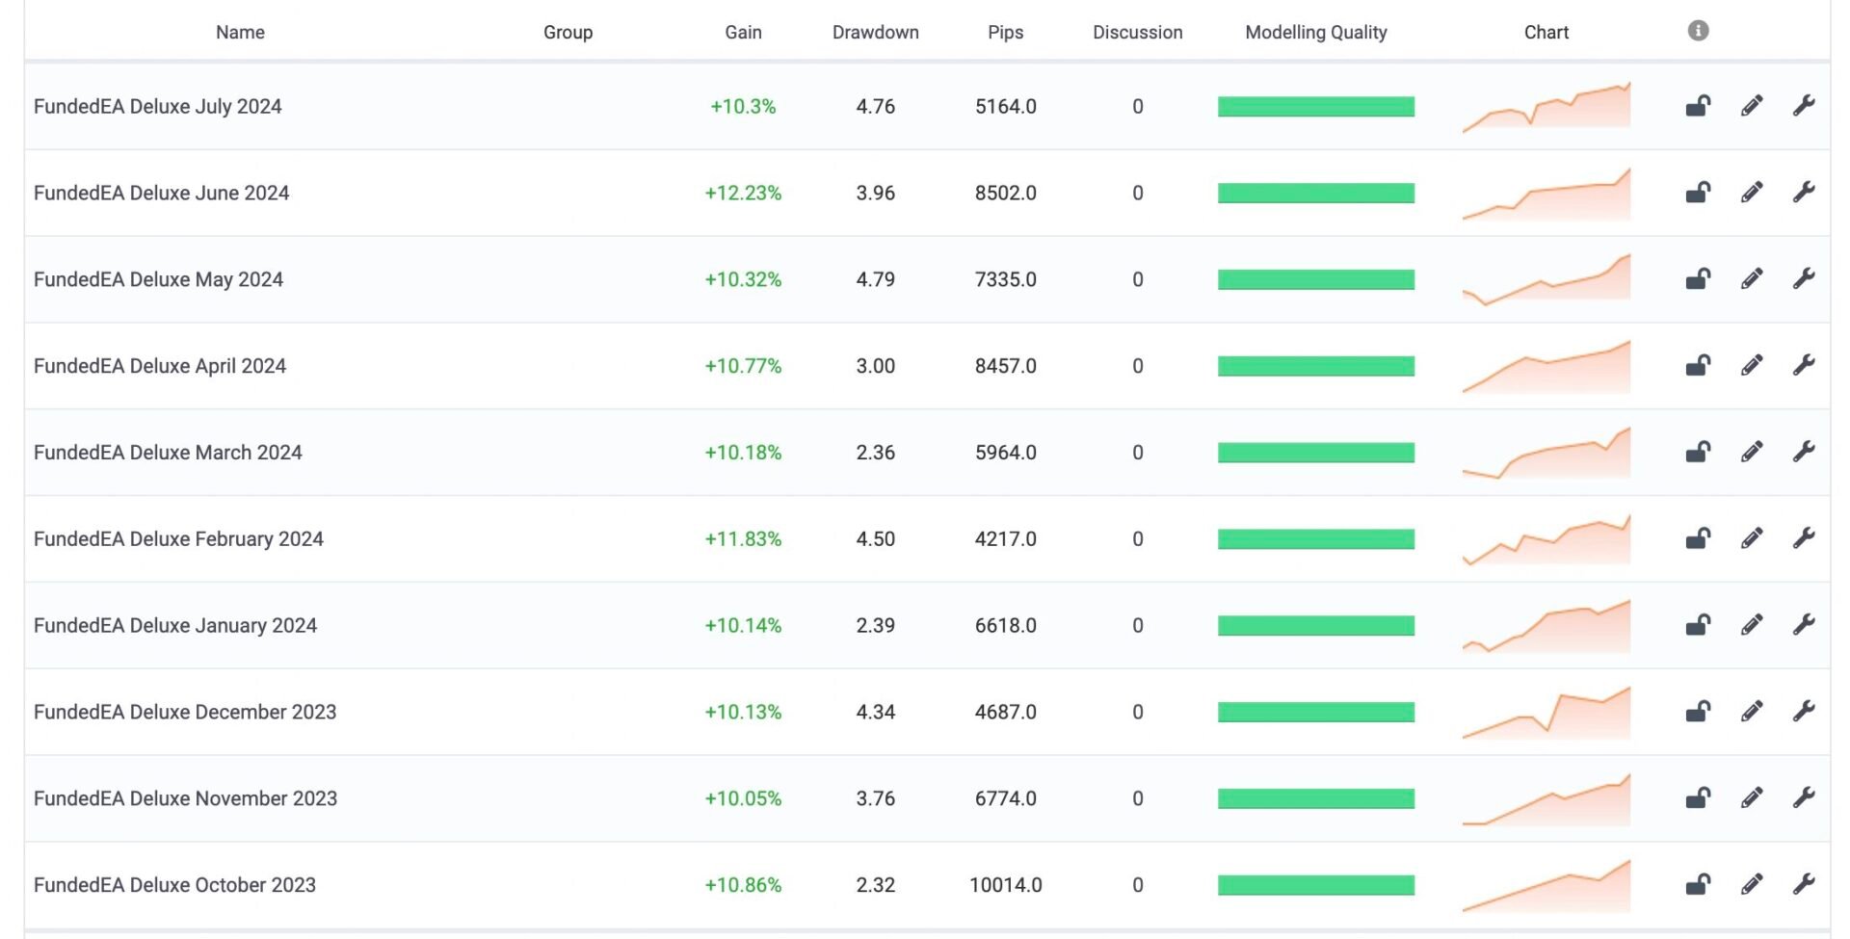1850x939 pixels.
Task: Toggle the lock icon for FundedEA Deluxe June 2024
Action: [1698, 193]
